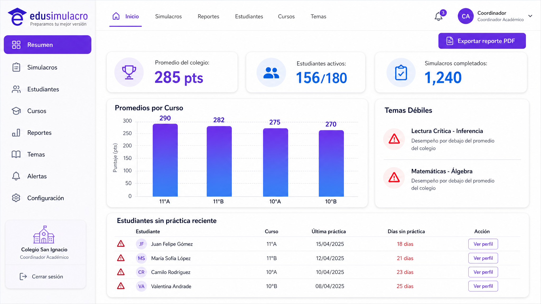Screen dimensions: 541x304
Task: Click the clipboard check icon in Simulacros completados card
Action: click(x=401, y=73)
